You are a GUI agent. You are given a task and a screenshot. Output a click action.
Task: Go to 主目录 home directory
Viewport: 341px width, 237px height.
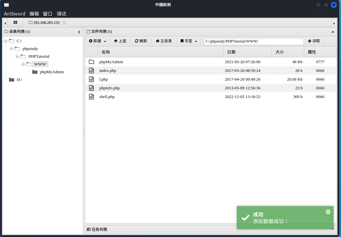pos(164,41)
